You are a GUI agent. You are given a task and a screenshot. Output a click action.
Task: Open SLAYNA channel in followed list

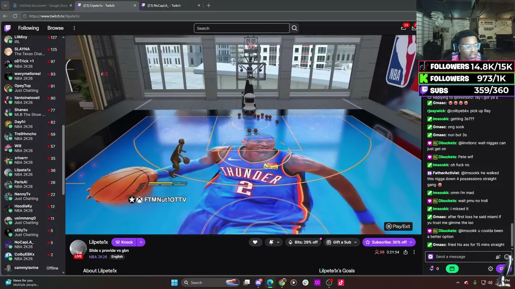[31, 51]
